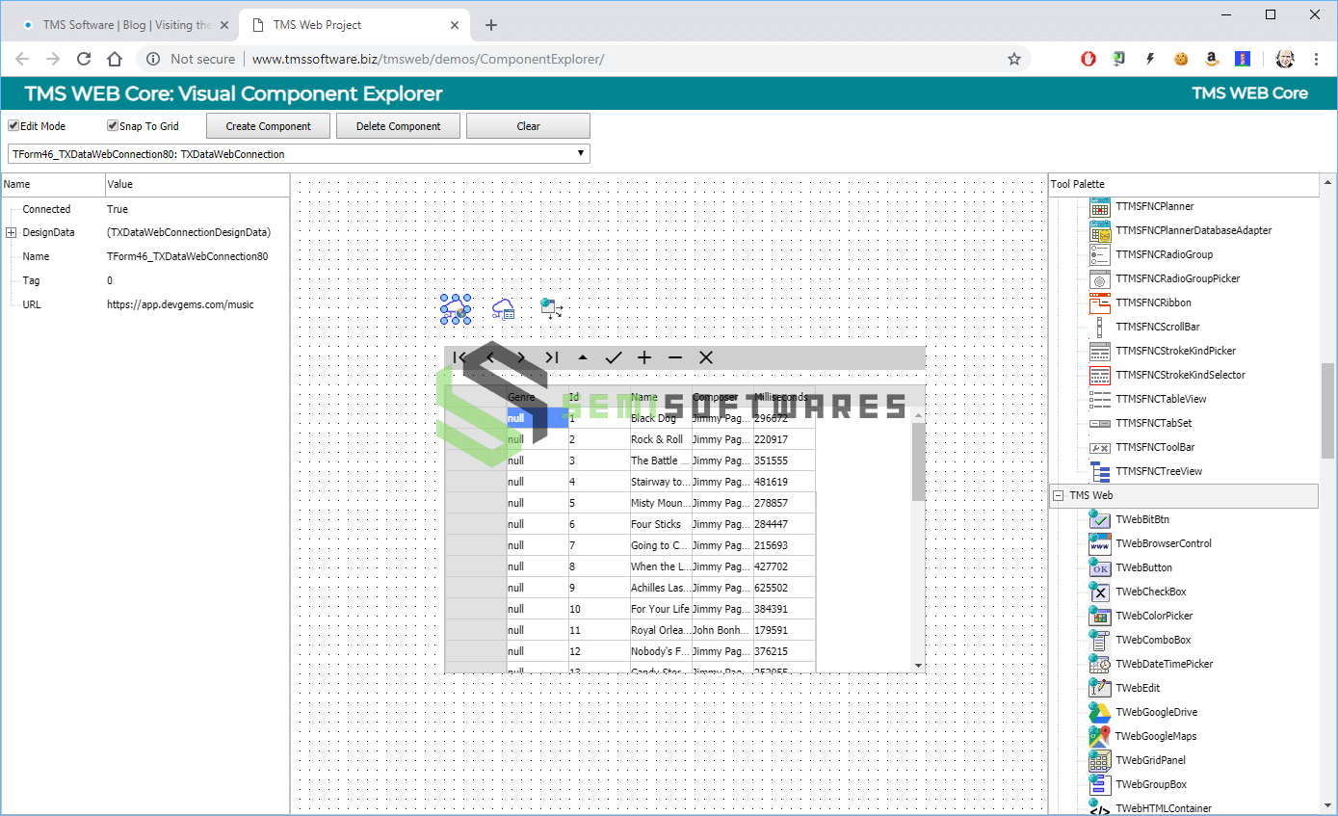Screen dimensions: 1338x816
Task: Pick the TTMSFNCRadioGroup icon
Action: point(1099,255)
